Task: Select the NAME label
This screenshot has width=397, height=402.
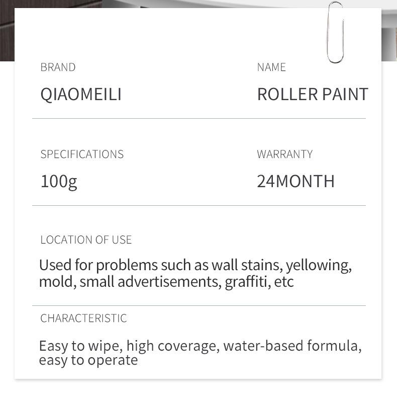Action: pos(271,67)
